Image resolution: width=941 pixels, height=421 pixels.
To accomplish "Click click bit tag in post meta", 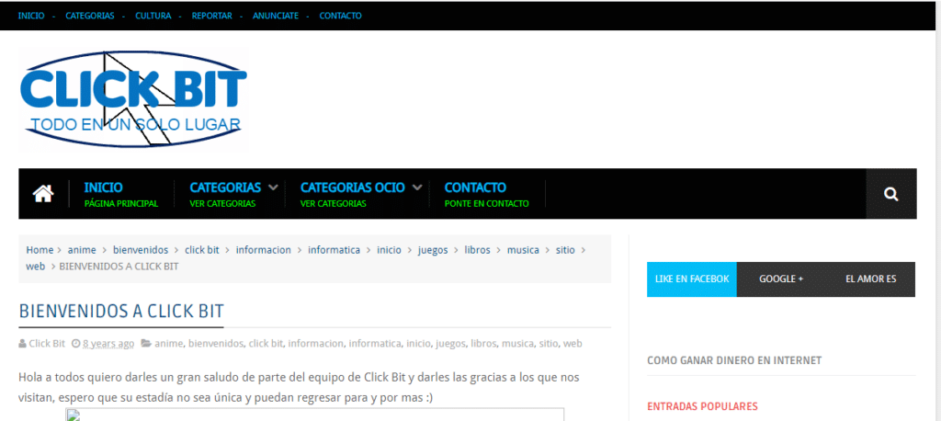I will pyautogui.click(x=266, y=344).
